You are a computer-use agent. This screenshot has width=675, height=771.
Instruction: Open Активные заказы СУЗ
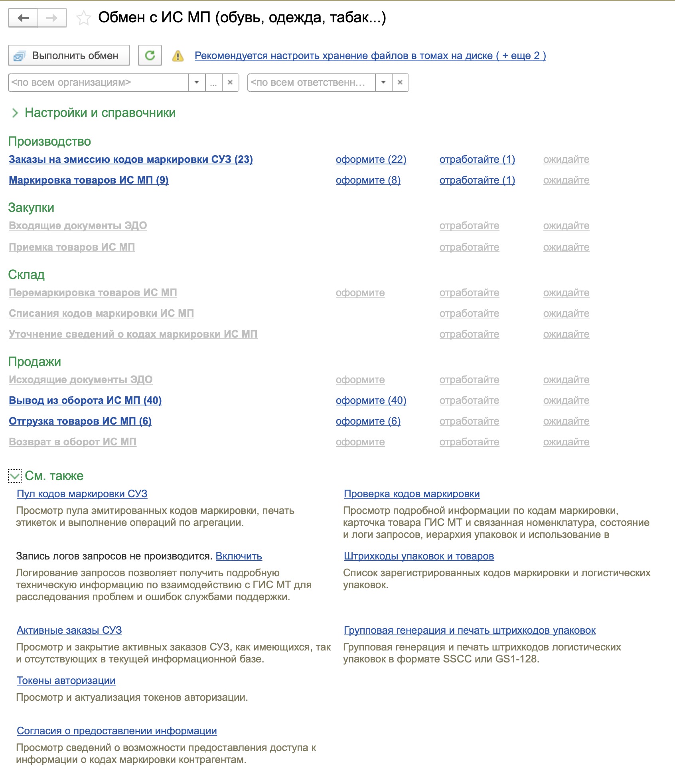tap(69, 631)
